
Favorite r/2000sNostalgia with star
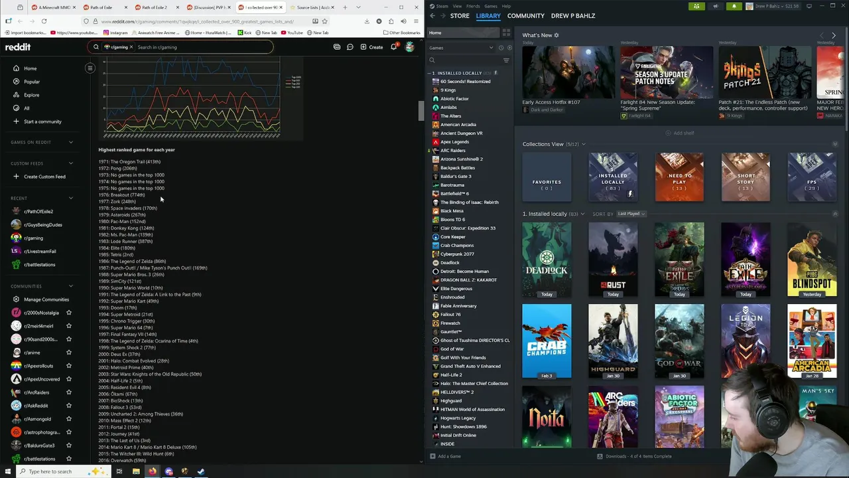click(69, 313)
